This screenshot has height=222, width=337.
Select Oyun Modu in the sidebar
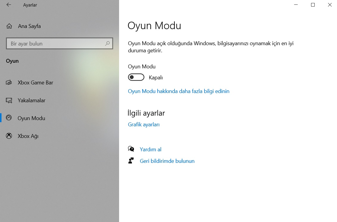(x=31, y=118)
